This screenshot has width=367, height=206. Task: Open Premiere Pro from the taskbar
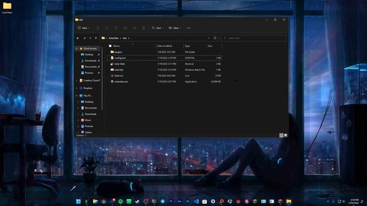pyautogui.click(x=171, y=201)
